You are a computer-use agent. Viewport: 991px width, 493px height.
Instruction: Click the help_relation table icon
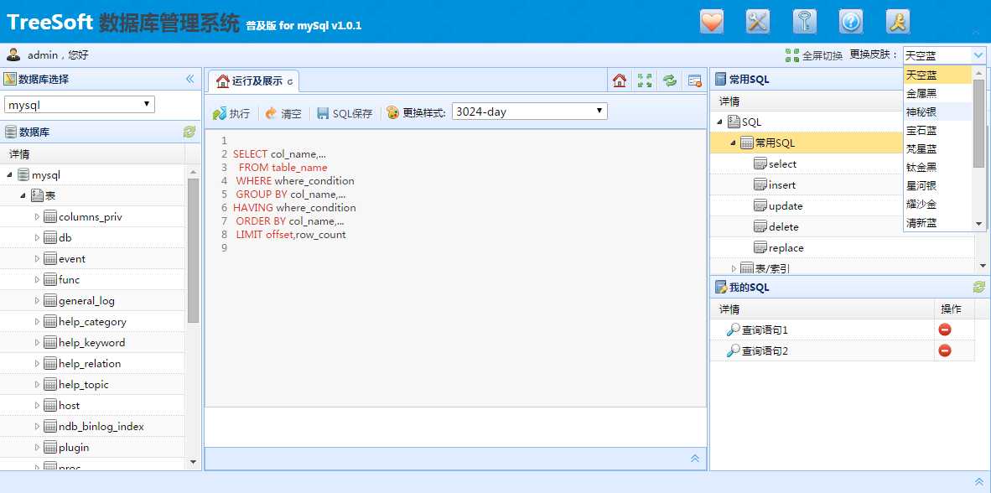point(50,363)
